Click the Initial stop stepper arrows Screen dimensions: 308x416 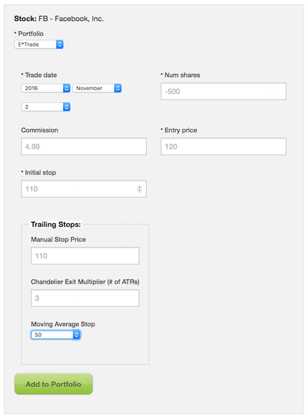tap(140, 189)
